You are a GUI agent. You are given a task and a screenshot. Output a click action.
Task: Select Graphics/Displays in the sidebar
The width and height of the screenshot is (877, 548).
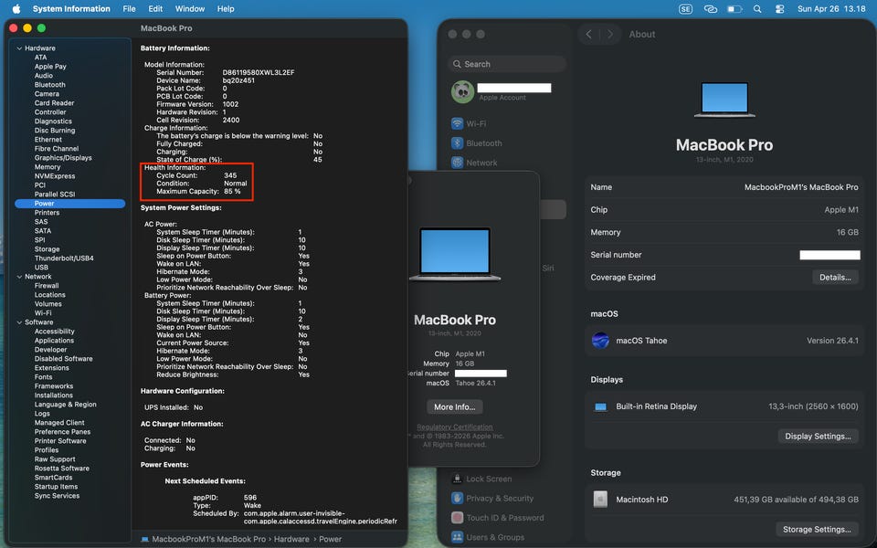pyautogui.click(x=63, y=158)
